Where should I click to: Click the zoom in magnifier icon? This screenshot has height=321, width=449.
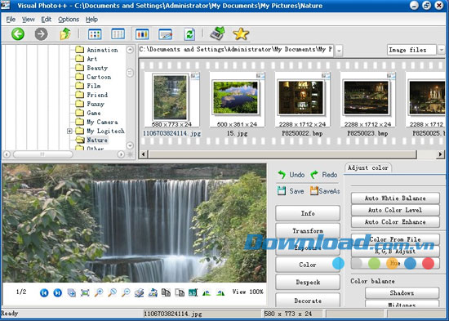tap(99, 292)
